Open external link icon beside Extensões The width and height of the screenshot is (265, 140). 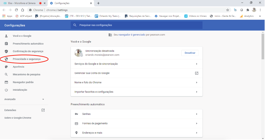pos(43,110)
